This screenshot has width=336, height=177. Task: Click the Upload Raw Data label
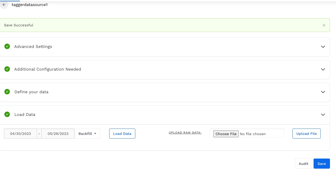point(185,132)
